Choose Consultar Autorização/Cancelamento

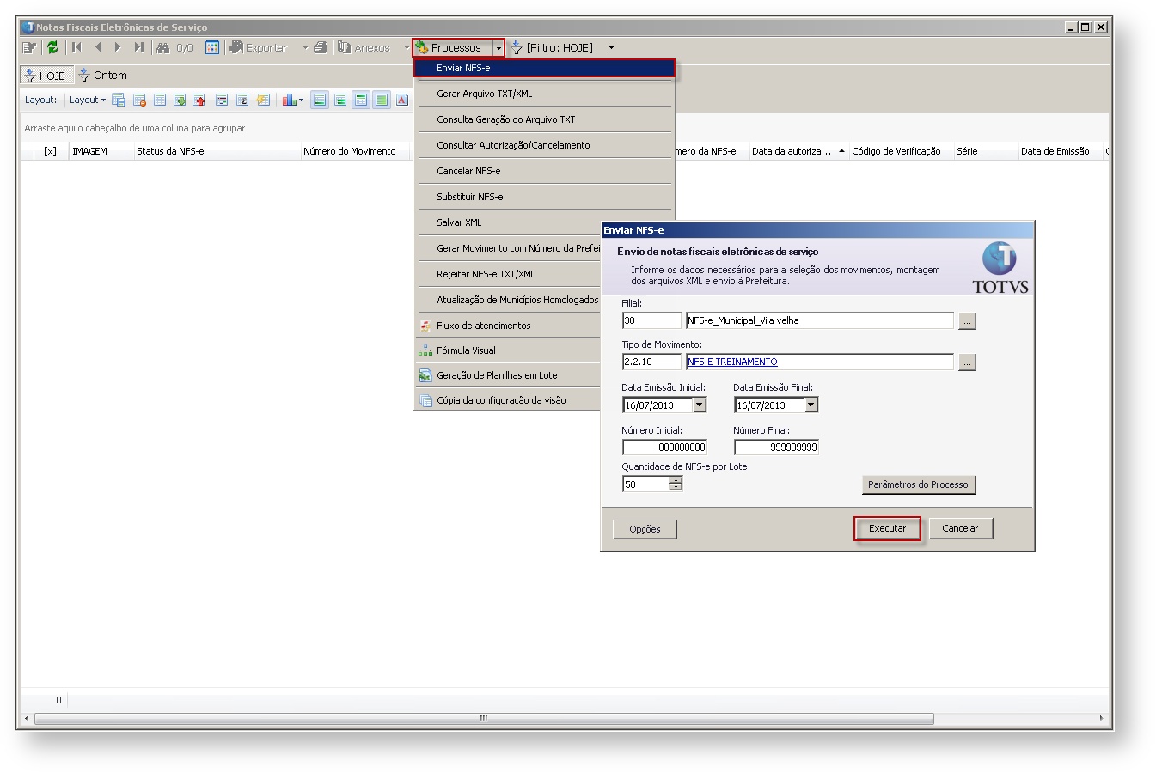545,145
